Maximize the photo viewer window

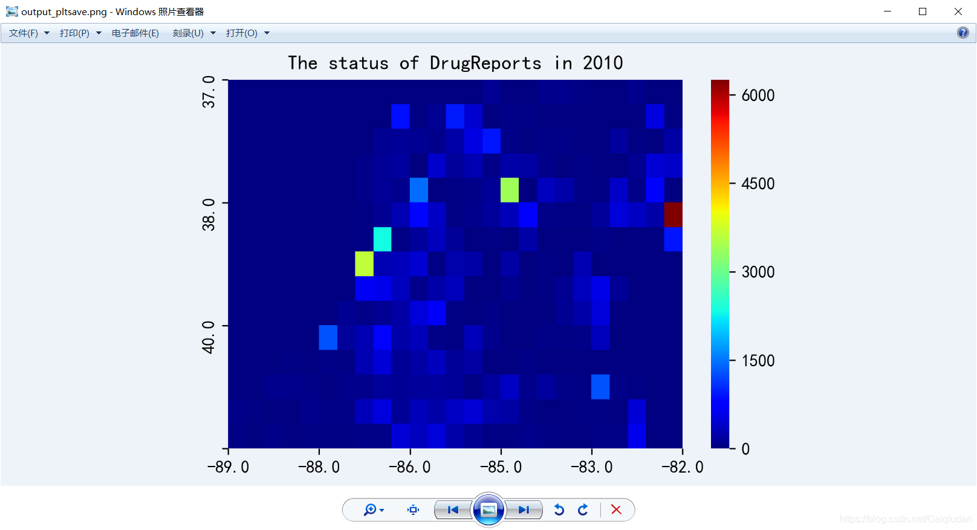923,11
